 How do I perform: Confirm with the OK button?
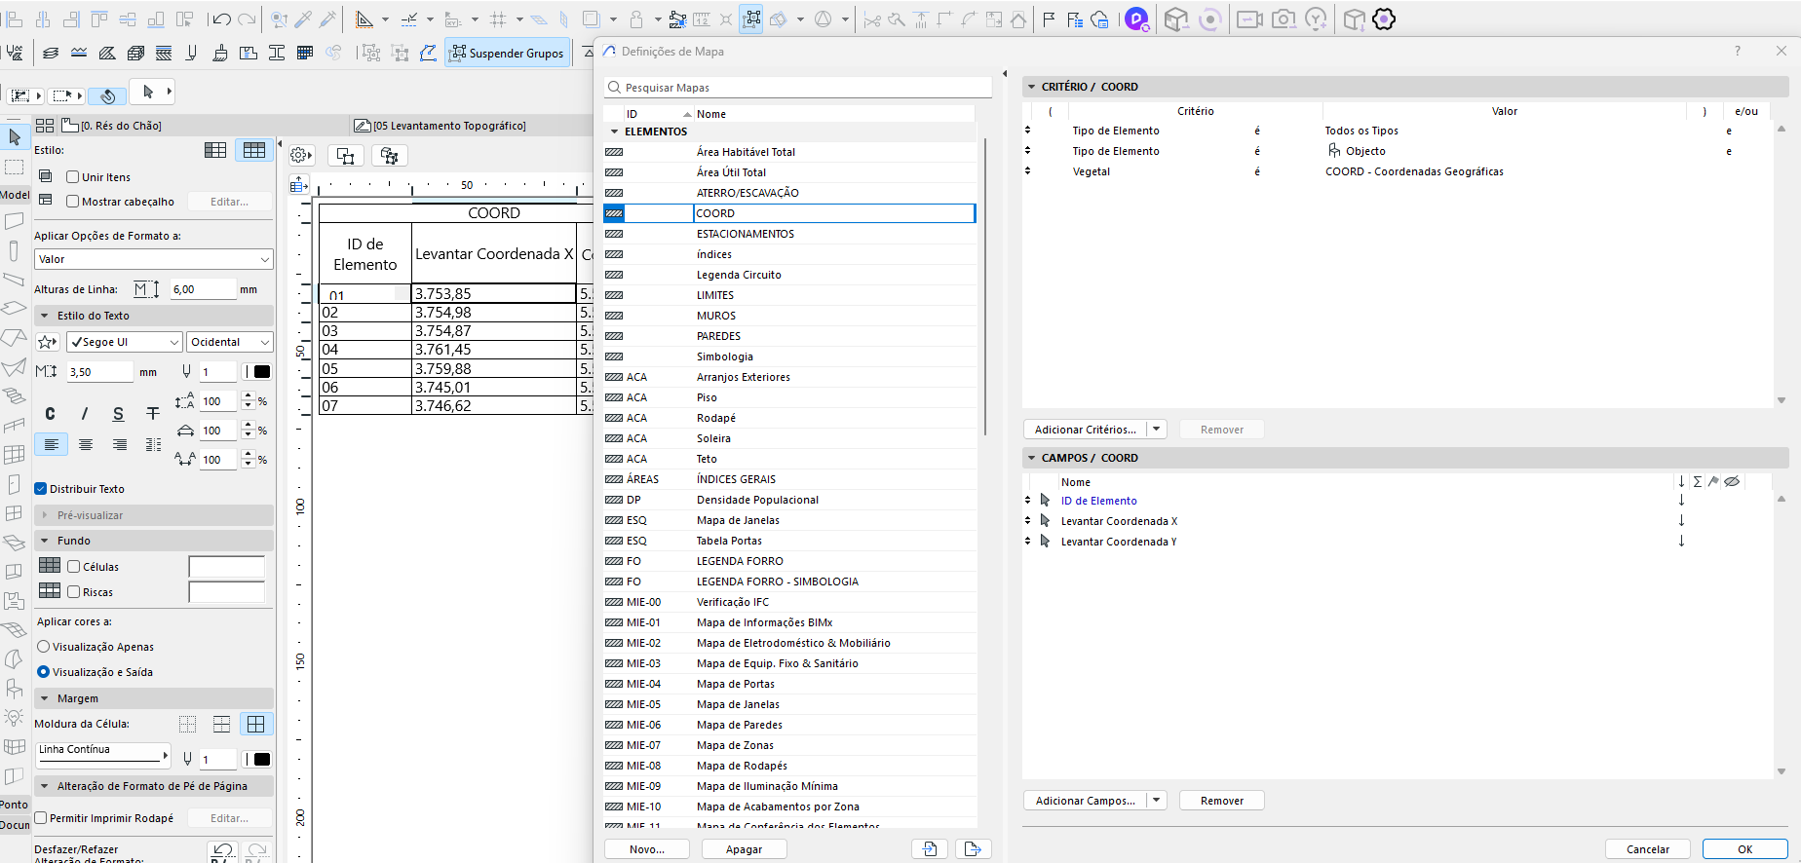[1744, 849]
